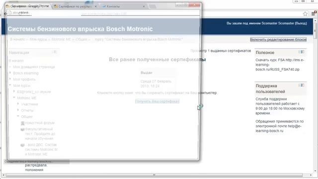Expand the Bosch elearning tree node
Screen dimensions: 318x179
(x=10, y=73)
